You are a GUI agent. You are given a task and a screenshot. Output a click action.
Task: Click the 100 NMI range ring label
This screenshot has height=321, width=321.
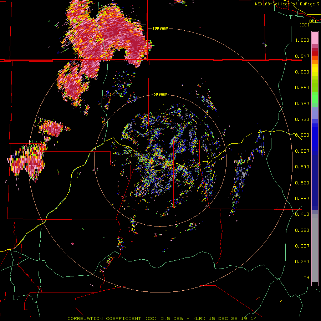click(x=160, y=28)
